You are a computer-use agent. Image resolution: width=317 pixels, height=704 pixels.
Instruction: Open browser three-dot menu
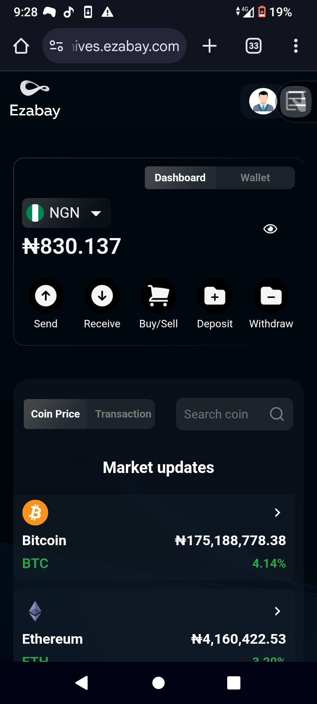pos(296,46)
